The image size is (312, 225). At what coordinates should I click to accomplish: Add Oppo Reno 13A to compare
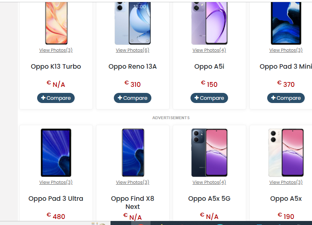pos(132,98)
